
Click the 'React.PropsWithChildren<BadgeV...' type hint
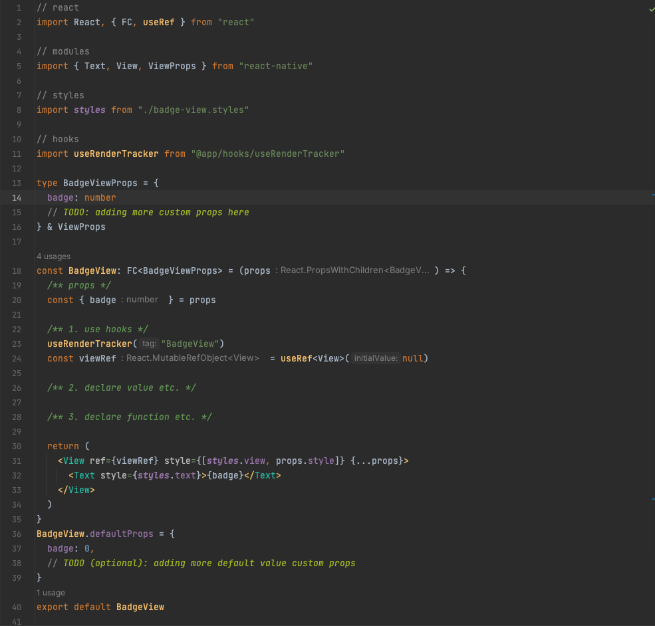(354, 270)
